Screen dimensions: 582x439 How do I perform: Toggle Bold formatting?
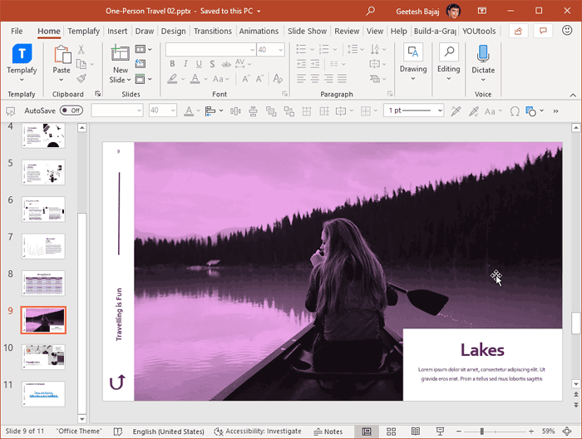click(x=172, y=64)
